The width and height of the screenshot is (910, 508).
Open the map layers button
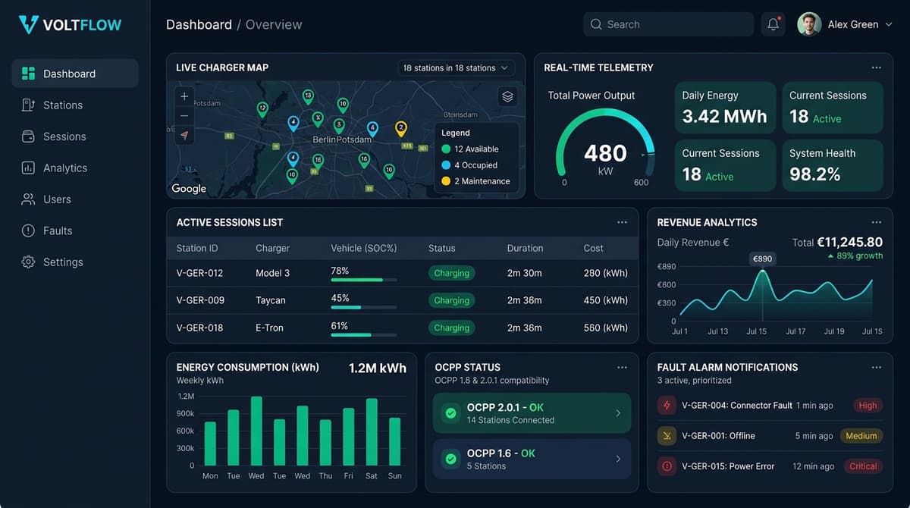pyautogui.click(x=508, y=96)
